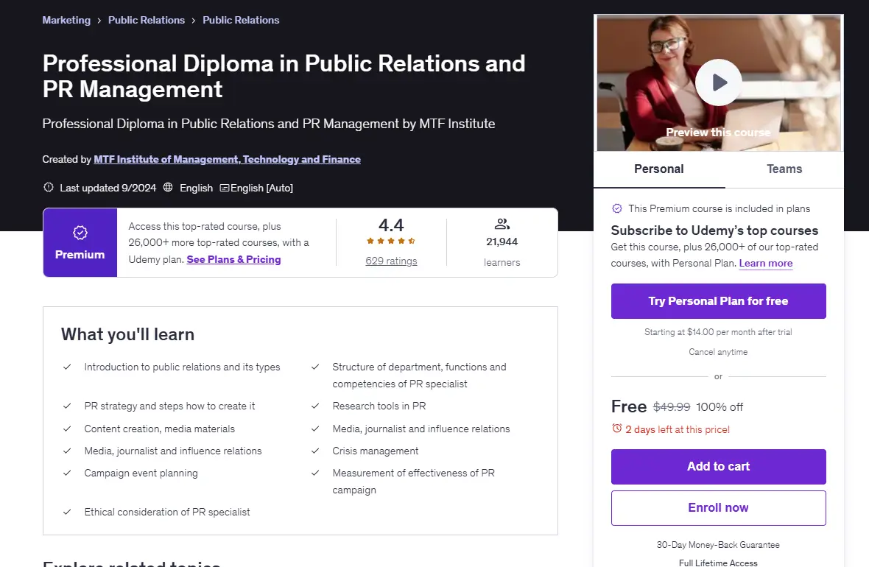Click the 'What you'll learn' heading

[127, 335]
